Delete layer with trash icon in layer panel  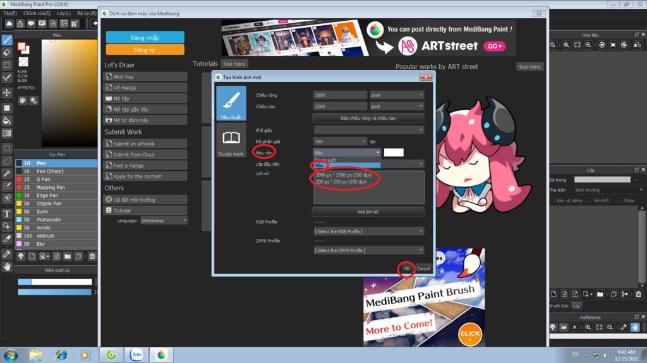pyautogui.click(x=639, y=294)
